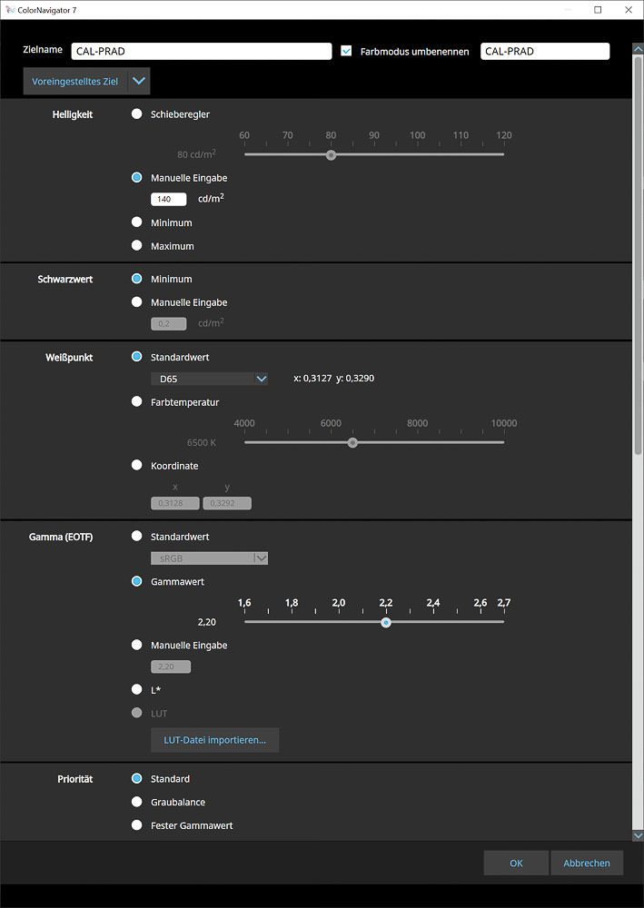Select the L* gamma option

click(137, 690)
